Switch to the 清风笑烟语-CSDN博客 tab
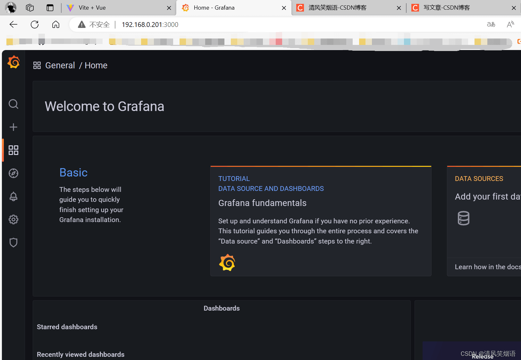 349,8
